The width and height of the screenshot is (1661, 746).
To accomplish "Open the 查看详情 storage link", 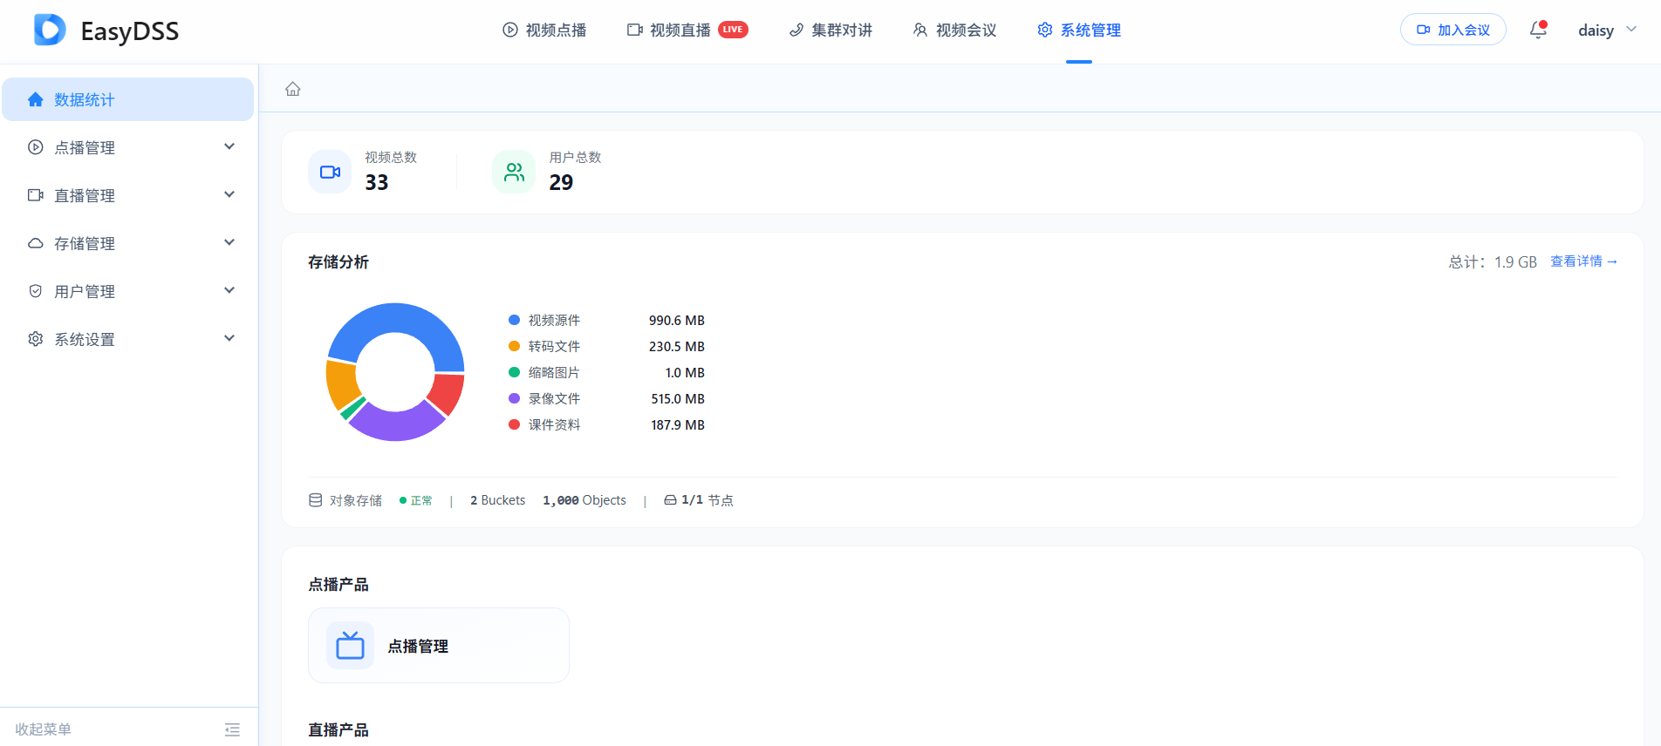I will pyautogui.click(x=1583, y=261).
